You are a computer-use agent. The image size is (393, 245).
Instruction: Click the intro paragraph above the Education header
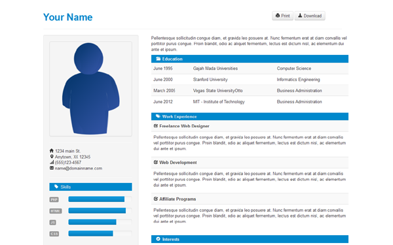coord(249,44)
